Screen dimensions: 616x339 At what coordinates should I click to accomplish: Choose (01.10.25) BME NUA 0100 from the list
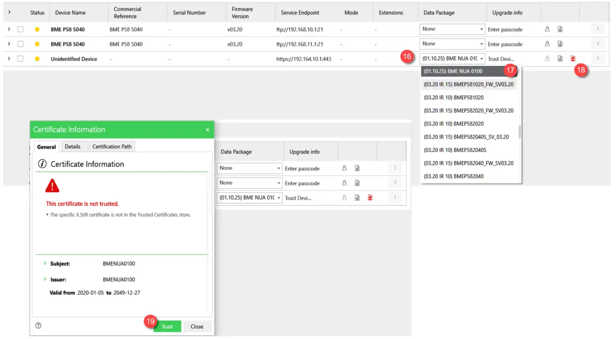[x=469, y=71]
